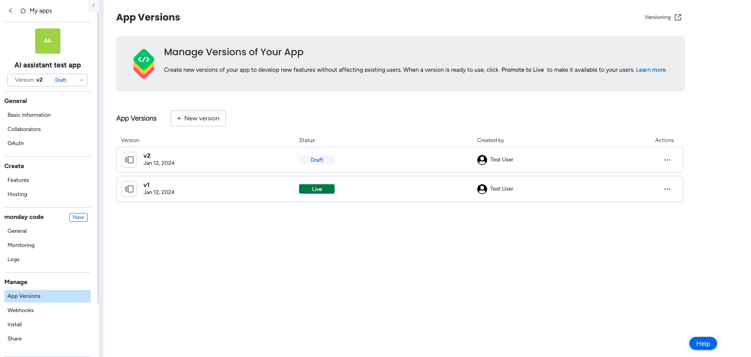Click the puzzle piece icon near My apps
751x357 pixels.
[x=23, y=11]
